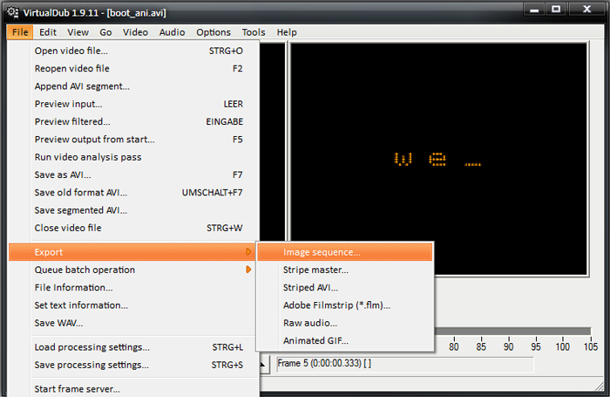Image resolution: width=610 pixels, height=397 pixels.
Task: Open File Information...
Action: coord(133,288)
